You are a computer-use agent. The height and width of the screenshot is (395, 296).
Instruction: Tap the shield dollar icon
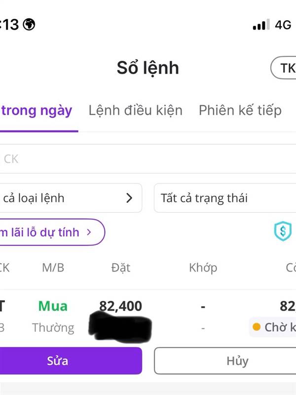pyautogui.click(x=283, y=231)
